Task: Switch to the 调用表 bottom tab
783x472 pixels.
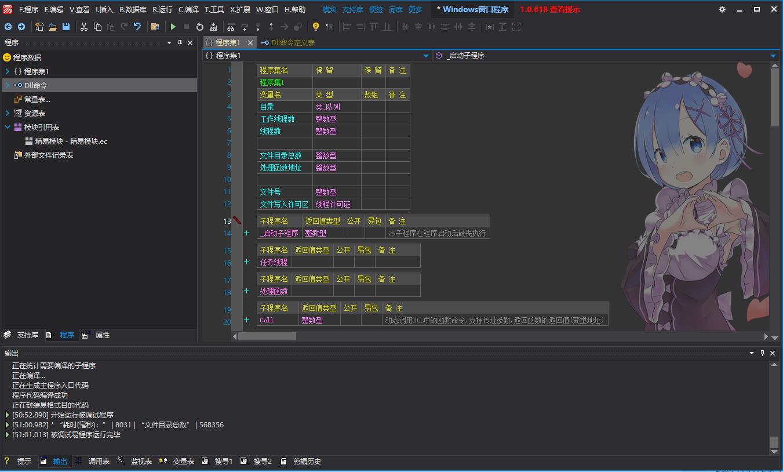Action: coord(93,461)
